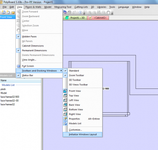
Task: Open the Cutting Lists menu
Action: [x=81, y=7]
